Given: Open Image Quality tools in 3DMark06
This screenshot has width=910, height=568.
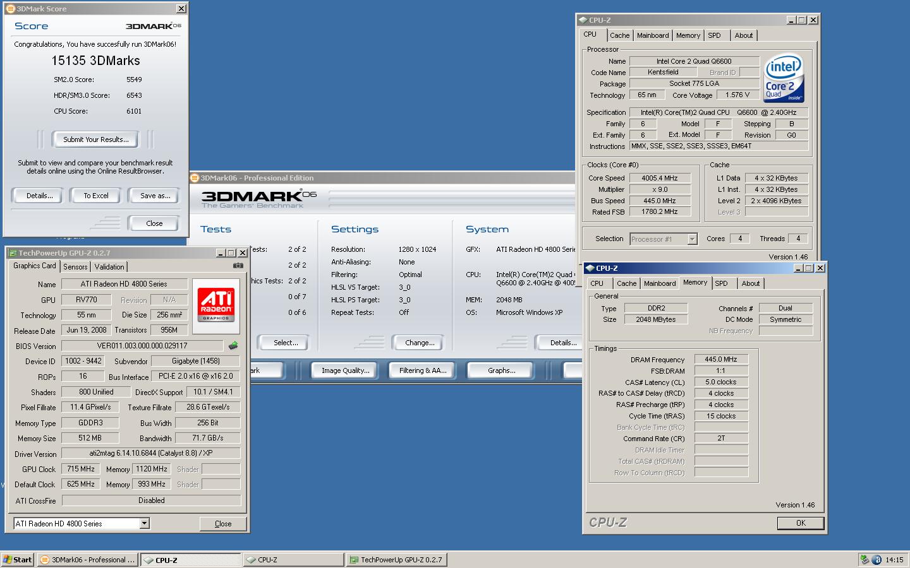Looking at the screenshot, I should 345,370.
